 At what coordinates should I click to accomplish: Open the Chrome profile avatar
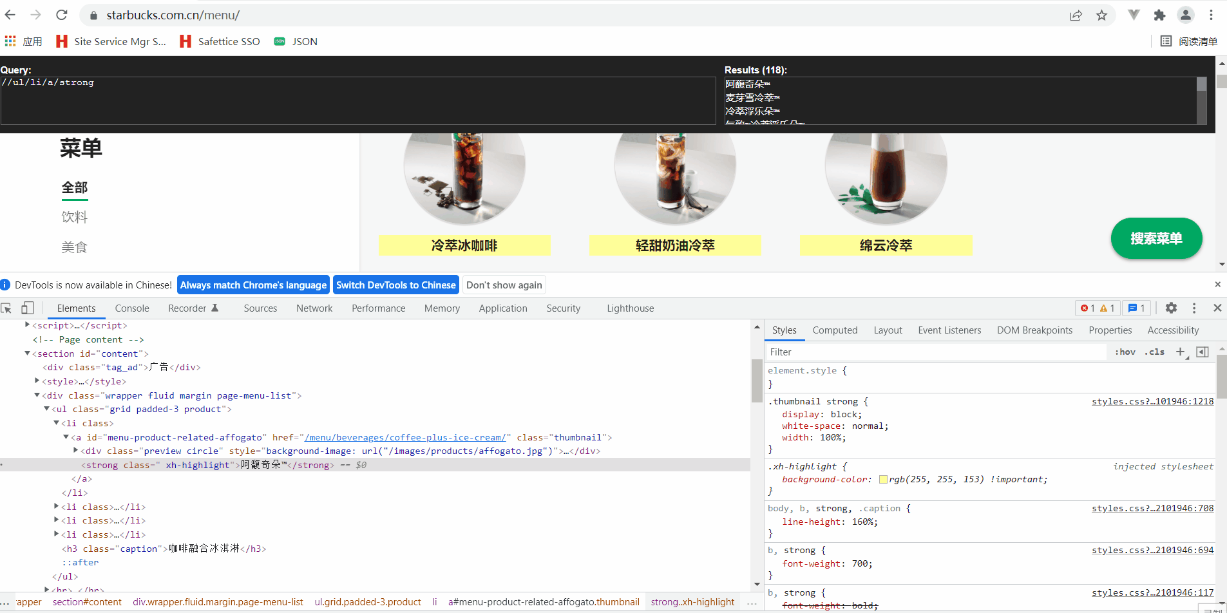[x=1186, y=15]
